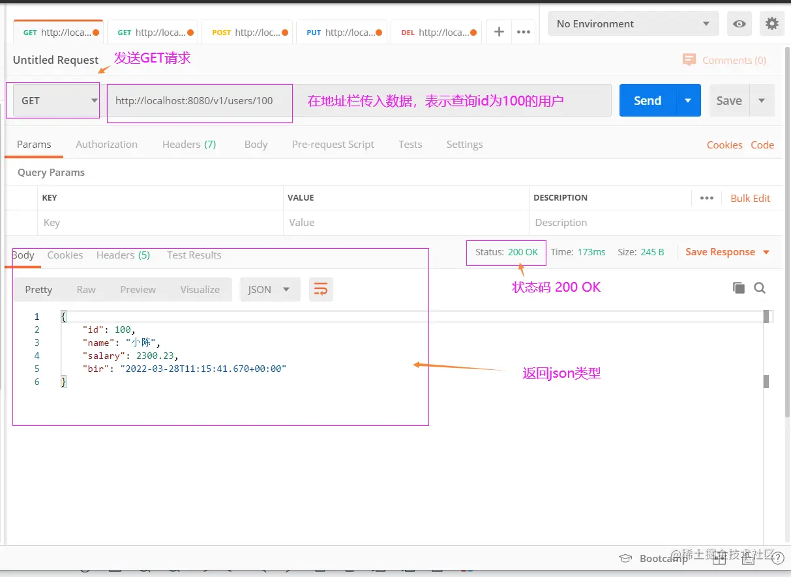Screen dimensions: 791x577
Task: Click the "salary": 2300.23 line
Action: pyautogui.click(x=130, y=356)
